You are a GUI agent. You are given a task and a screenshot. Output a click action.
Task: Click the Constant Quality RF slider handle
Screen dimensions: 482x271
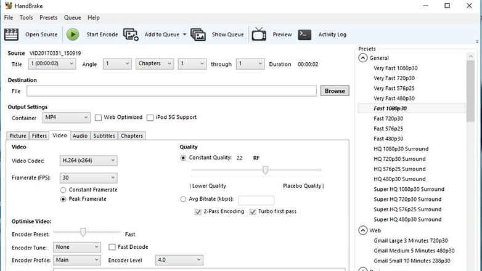(265, 170)
